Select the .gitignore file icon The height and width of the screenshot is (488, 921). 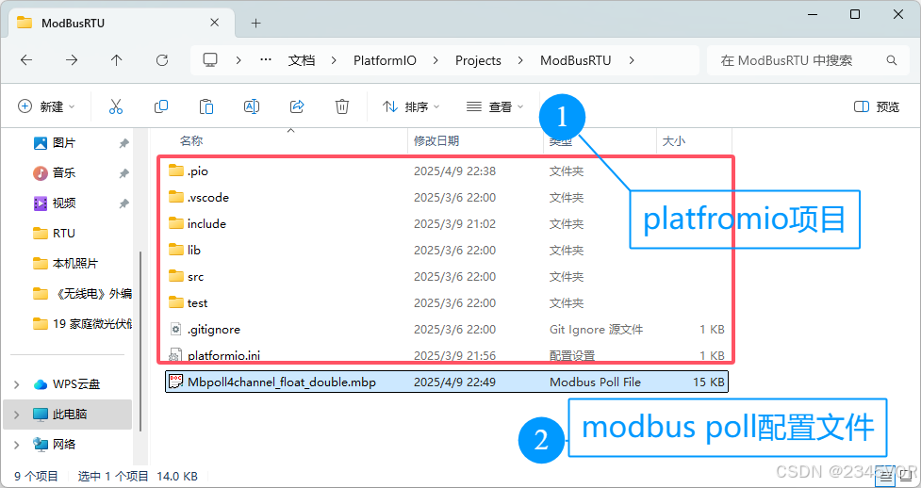(175, 330)
